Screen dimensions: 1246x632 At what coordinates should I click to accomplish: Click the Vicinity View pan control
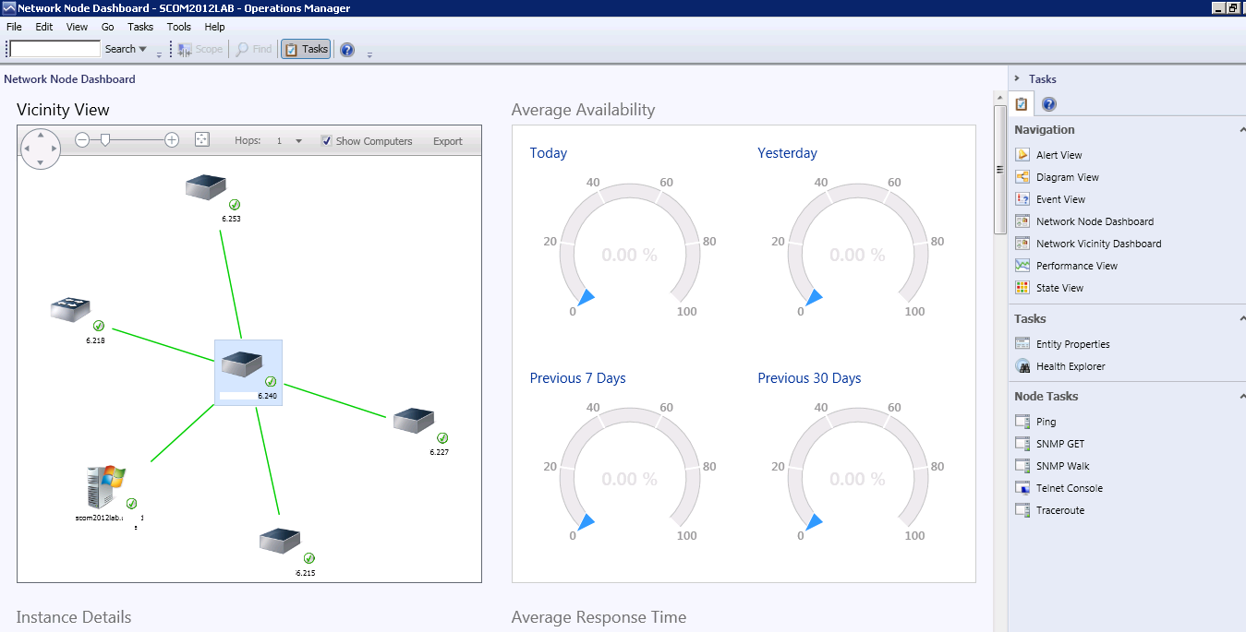pyautogui.click(x=40, y=149)
